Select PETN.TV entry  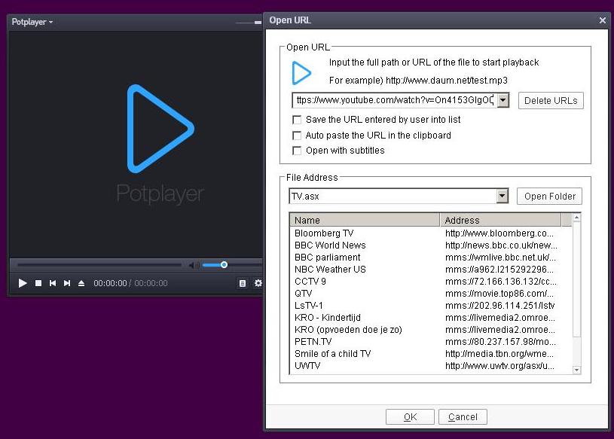pos(313,342)
